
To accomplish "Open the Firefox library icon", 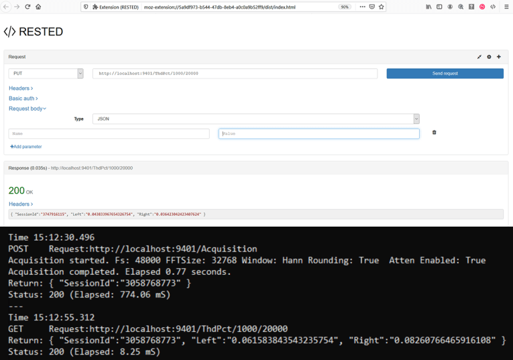I will point(429,7).
